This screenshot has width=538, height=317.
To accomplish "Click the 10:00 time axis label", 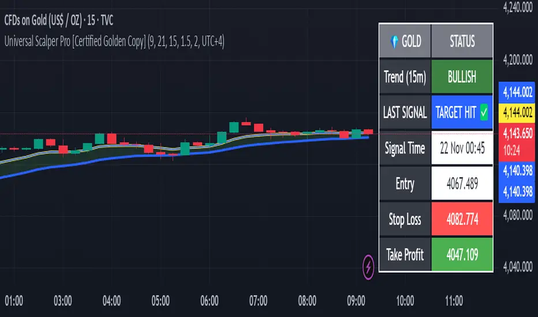I will tap(405, 301).
